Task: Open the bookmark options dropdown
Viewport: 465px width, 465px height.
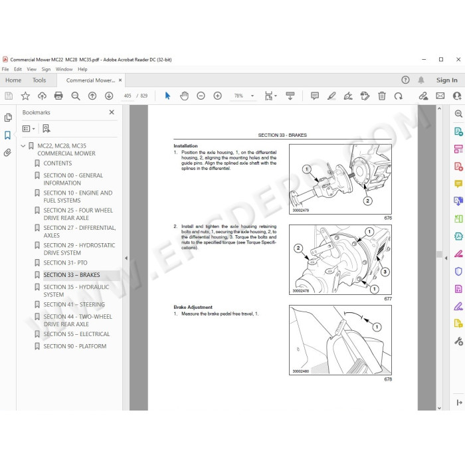Action: click(29, 129)
